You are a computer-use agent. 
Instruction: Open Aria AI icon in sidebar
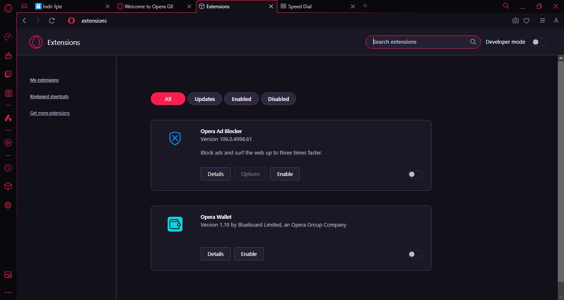tap(8, 118)
